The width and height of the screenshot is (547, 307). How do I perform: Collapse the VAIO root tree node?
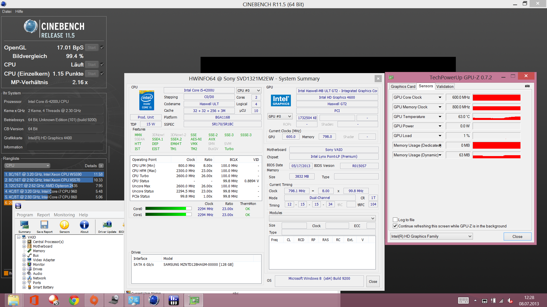click(19, 237)
